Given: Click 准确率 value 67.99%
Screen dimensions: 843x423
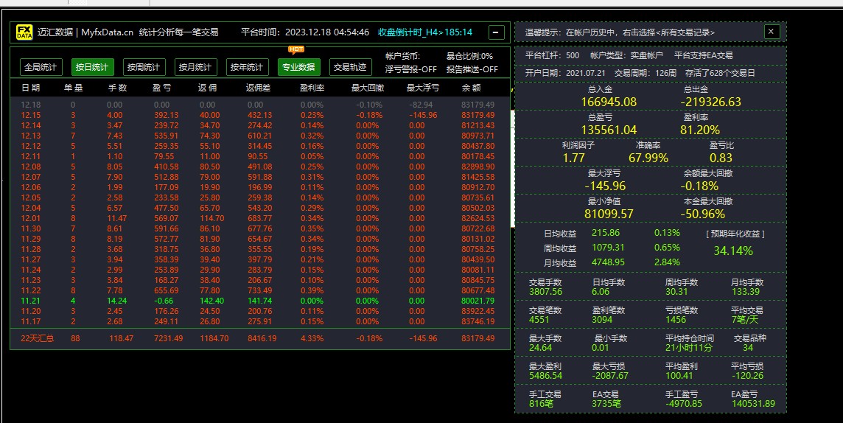Looking at the screenshot, I should point(648,158).
